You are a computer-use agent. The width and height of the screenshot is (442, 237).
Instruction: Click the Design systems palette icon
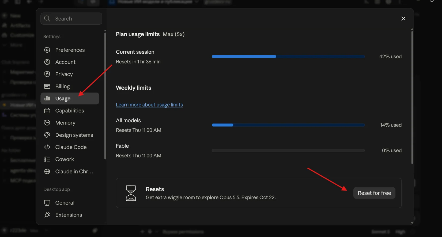pos(47,135)
